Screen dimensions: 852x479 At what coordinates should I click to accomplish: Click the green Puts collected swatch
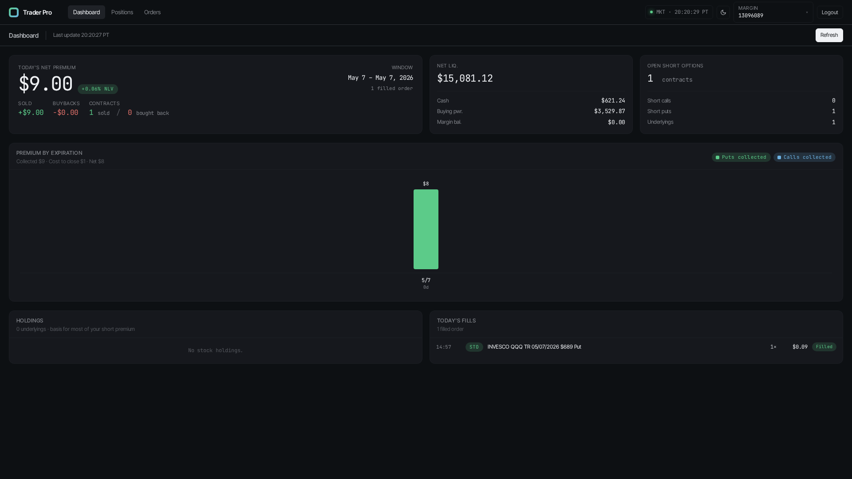tap(718, 157)
